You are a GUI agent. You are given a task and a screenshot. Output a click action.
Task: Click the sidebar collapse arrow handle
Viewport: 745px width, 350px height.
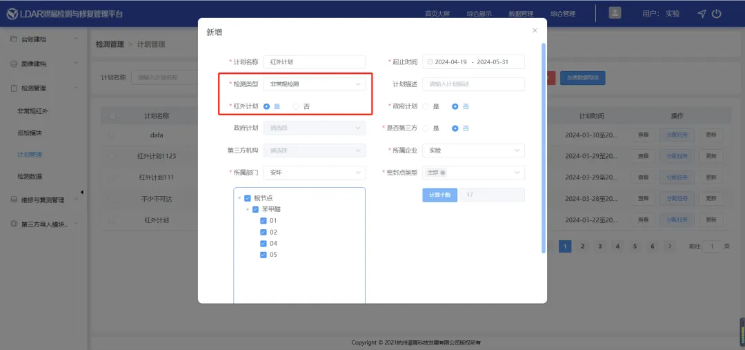tap(82, 192)
